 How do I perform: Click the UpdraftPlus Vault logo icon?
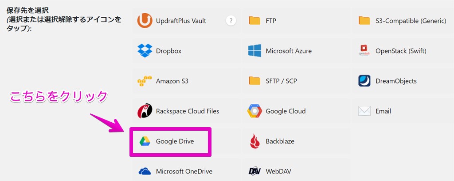[x=145, y=20]
